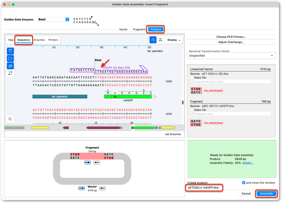The height and width of the screenshot is (203, 282).
Task: Select the Product tab
Action: click(x=156, y=29)
